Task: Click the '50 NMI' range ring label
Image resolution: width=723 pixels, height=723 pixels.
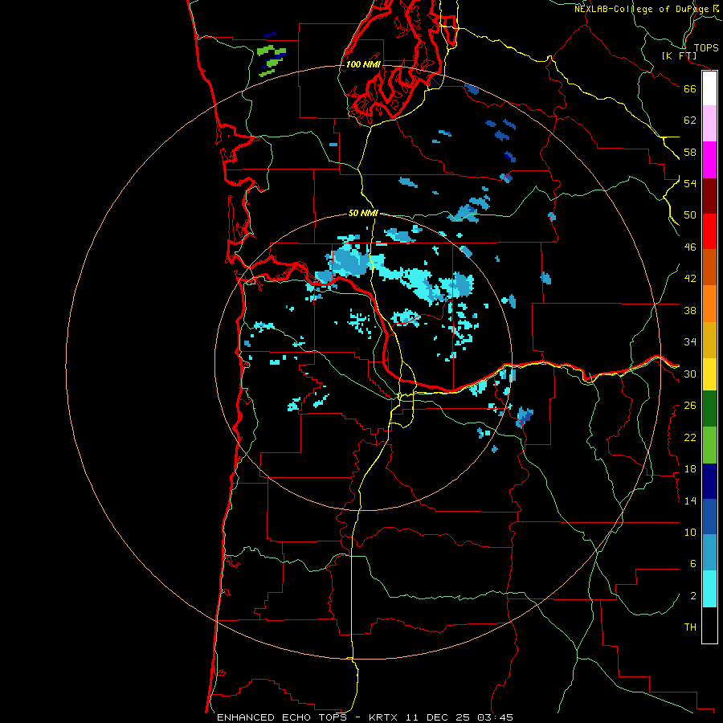Action: tap(363, 213)
